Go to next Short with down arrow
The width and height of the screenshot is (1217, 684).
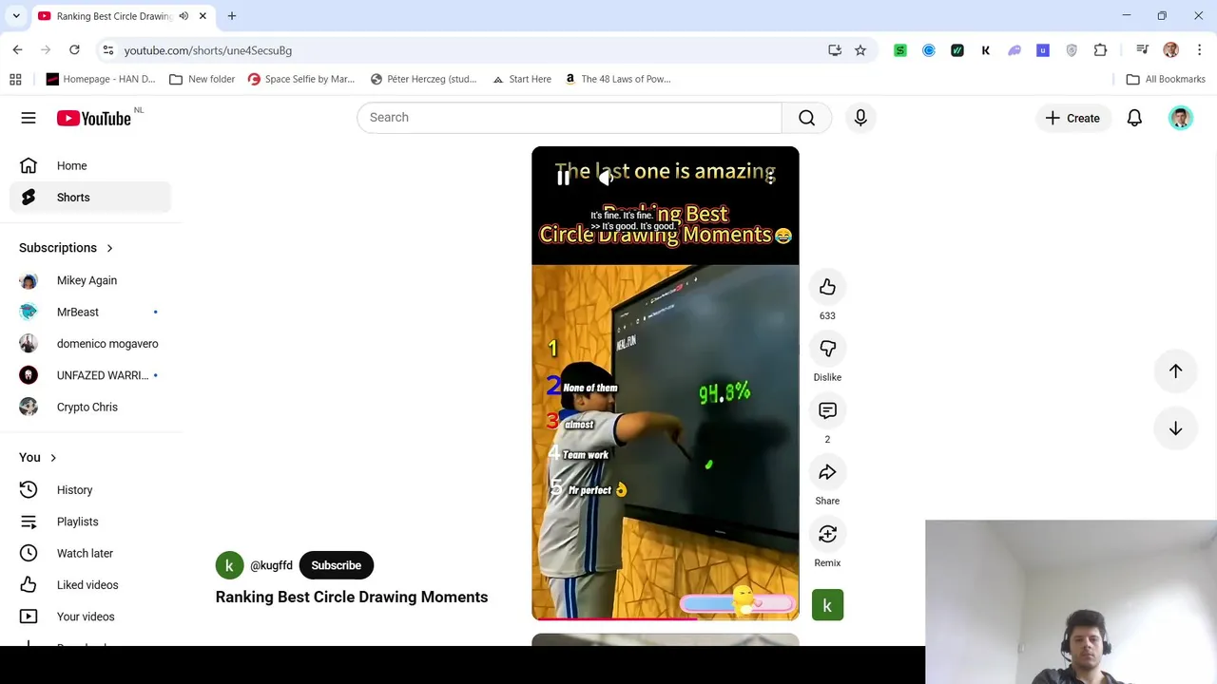tap(1175, 428)
